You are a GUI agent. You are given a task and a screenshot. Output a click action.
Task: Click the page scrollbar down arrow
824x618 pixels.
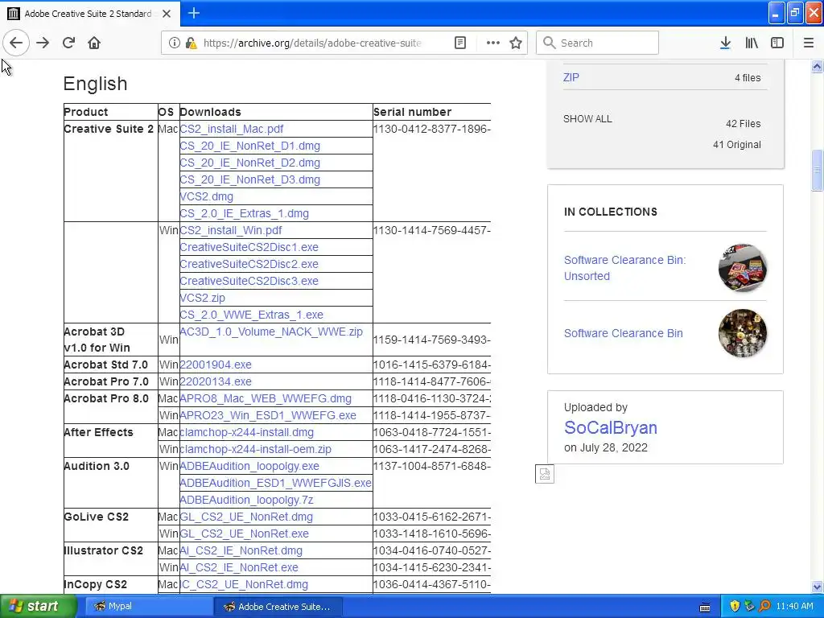click(817, 587)
